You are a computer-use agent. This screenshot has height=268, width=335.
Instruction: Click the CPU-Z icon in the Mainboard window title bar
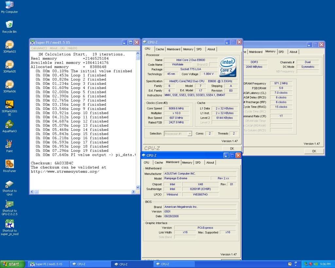144,155
